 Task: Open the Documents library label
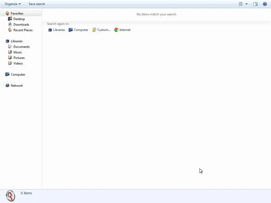(22, 47)
